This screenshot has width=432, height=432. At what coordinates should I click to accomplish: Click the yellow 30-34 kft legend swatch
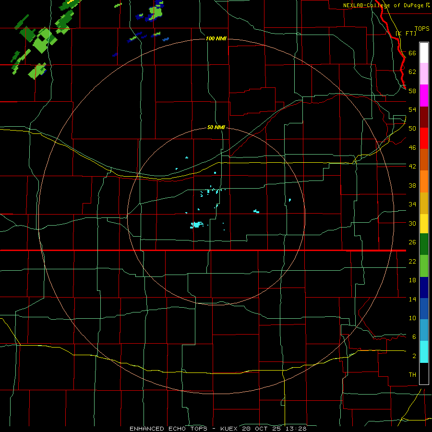424,224
